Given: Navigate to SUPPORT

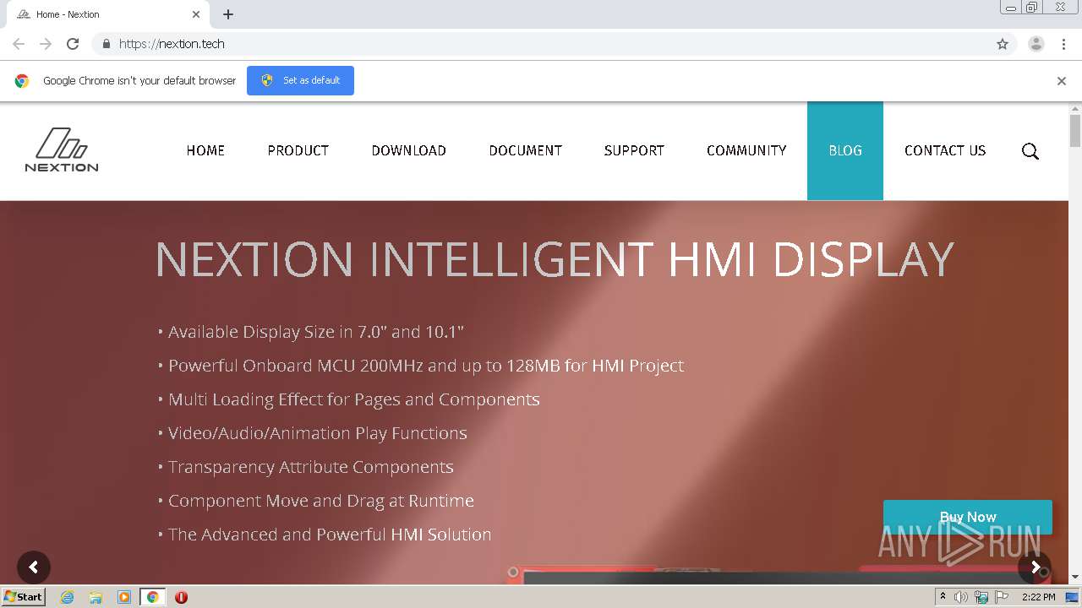Looking at the screenshot, I should coord(634,150).
